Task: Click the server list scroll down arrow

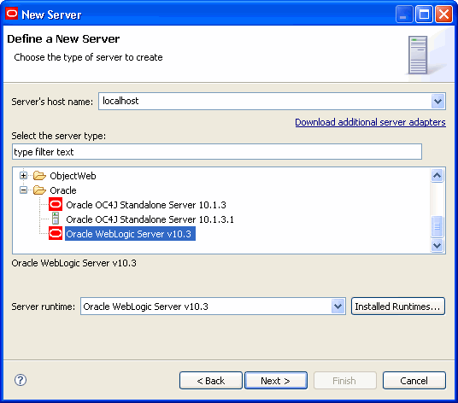Action: pyautogui.click(x=437, y=245)
